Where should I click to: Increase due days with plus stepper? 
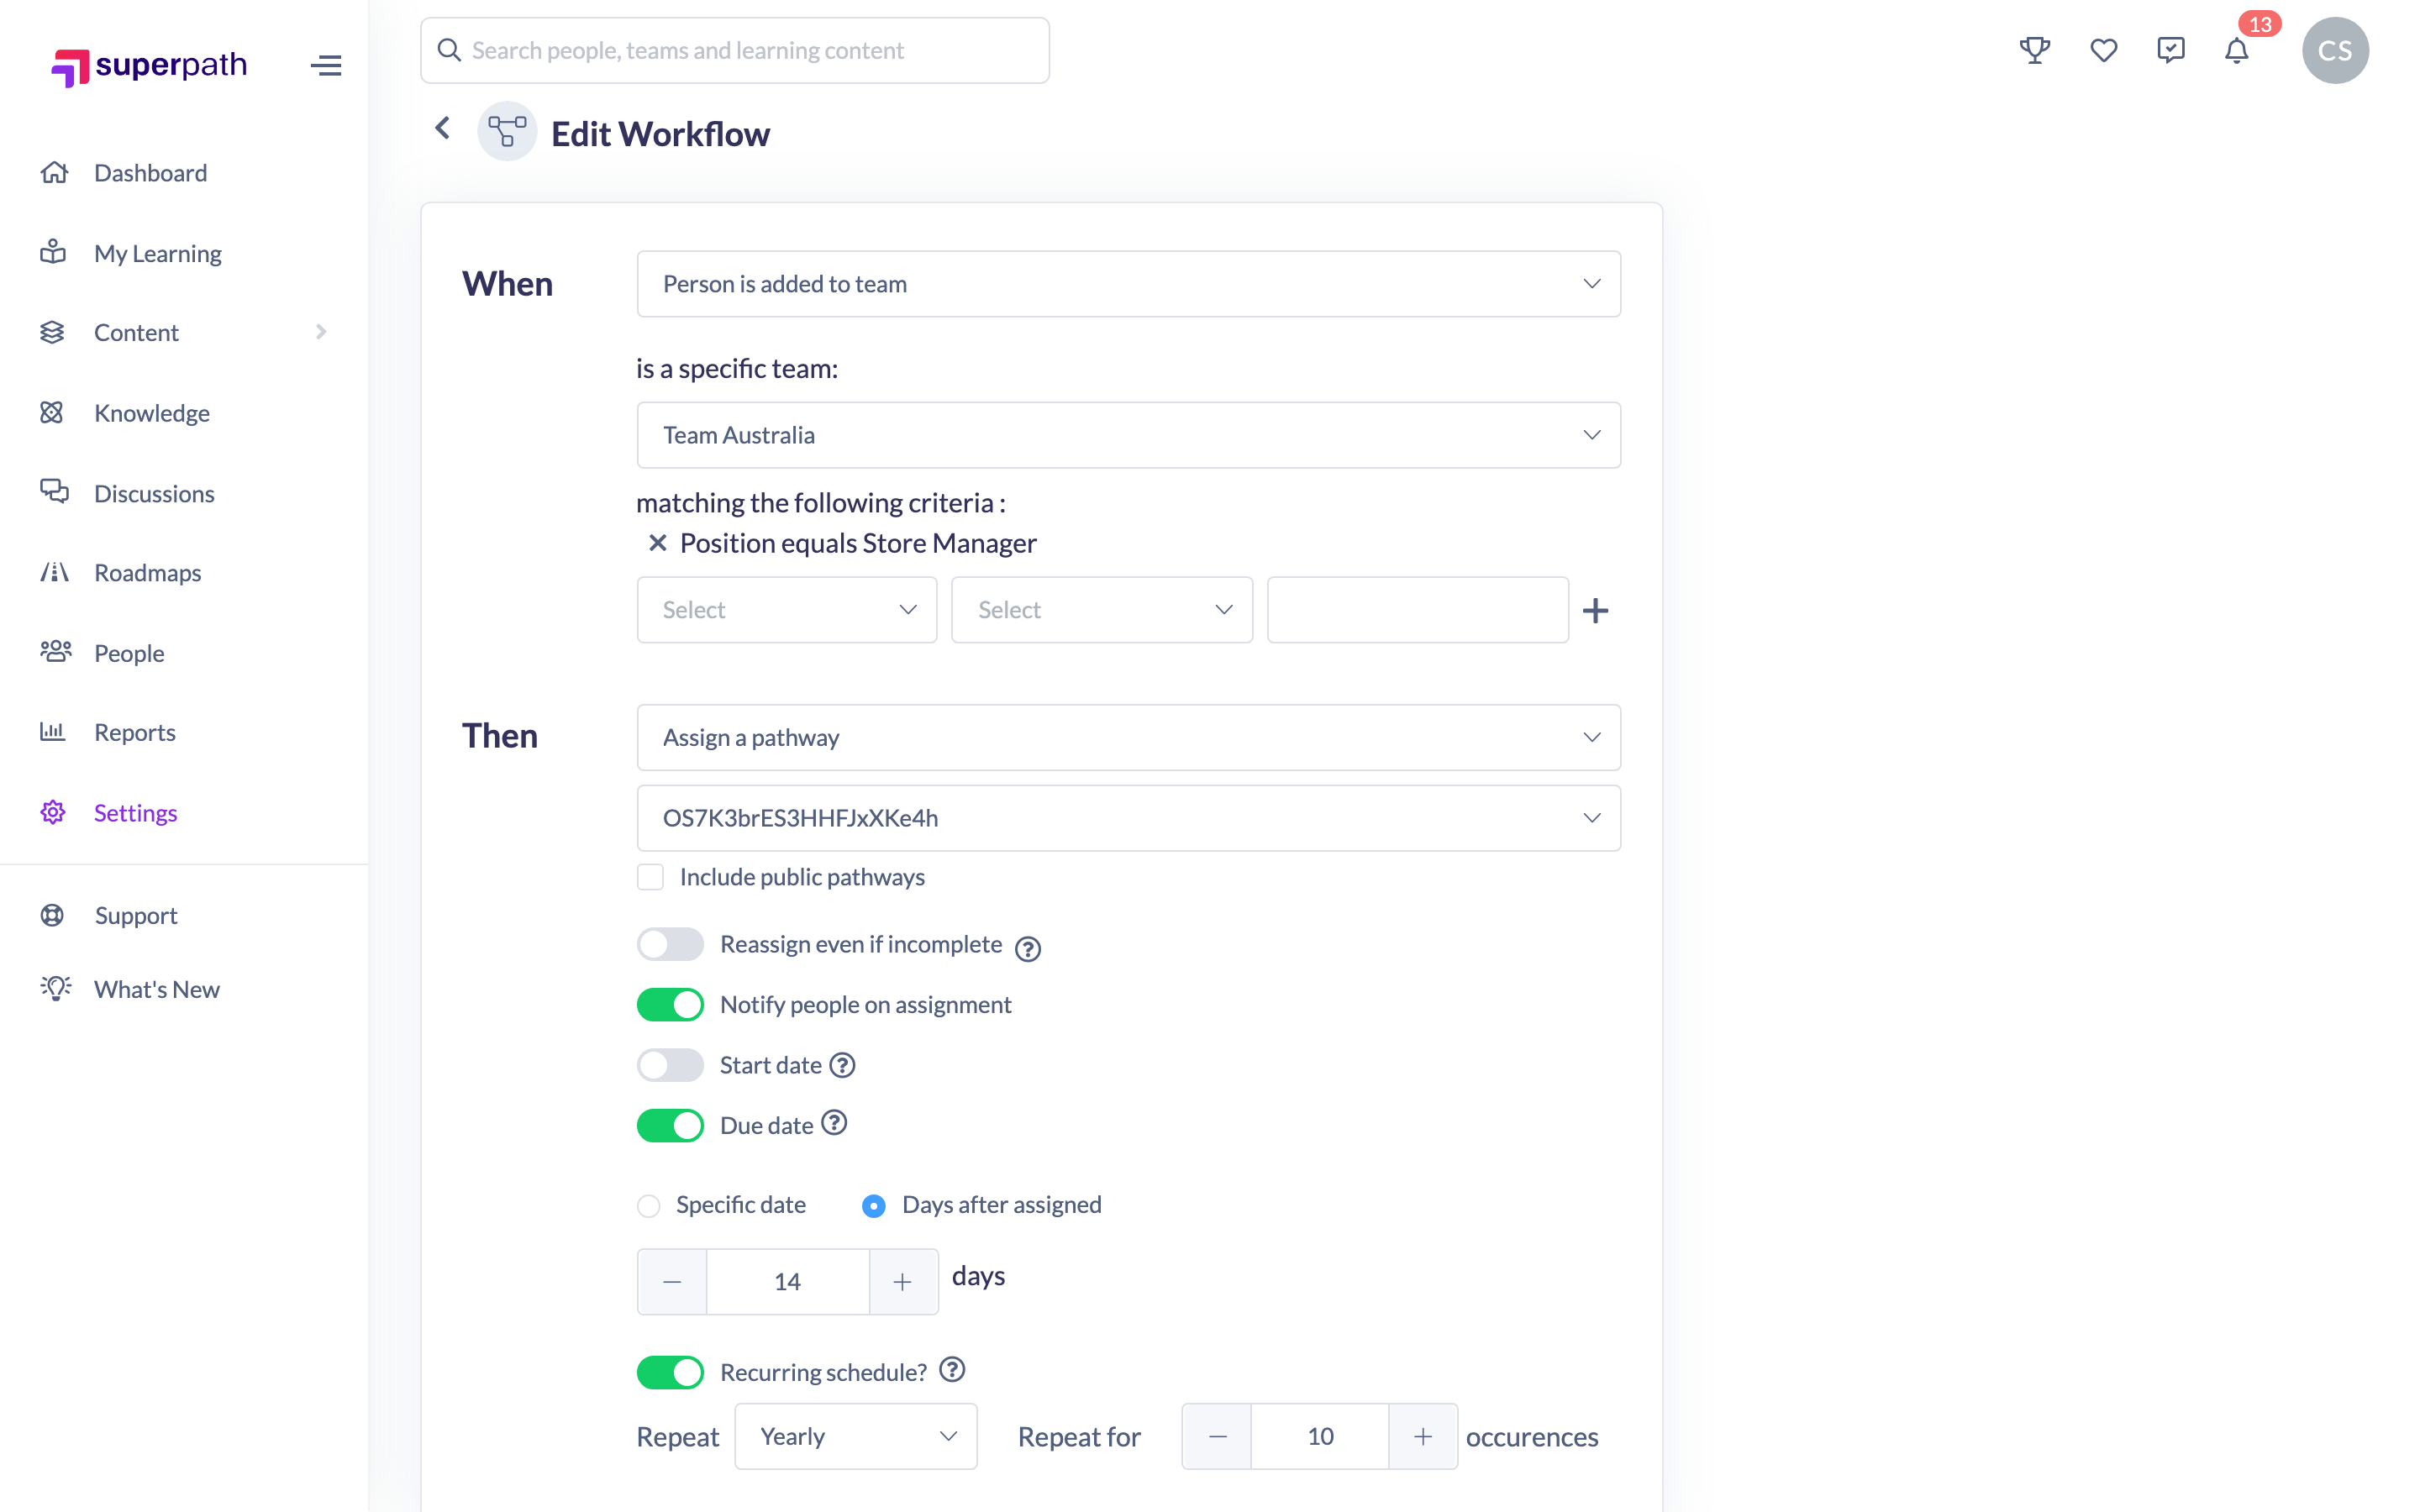tap(902, 1281)
